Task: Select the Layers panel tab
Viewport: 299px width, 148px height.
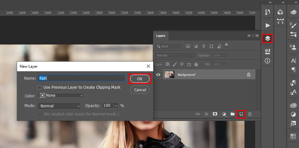Action: pos(161,36)
